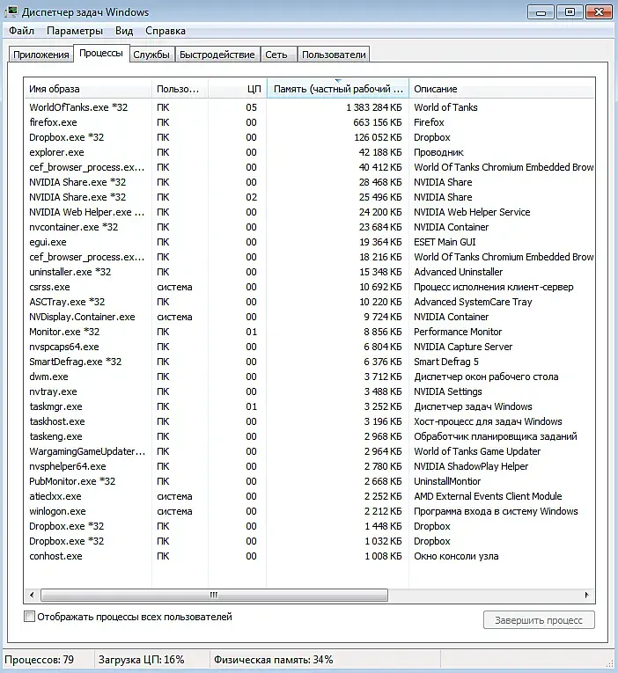The image size is (618, 673).
Task: Click the ESET Main GUI description
Action: 445,242
